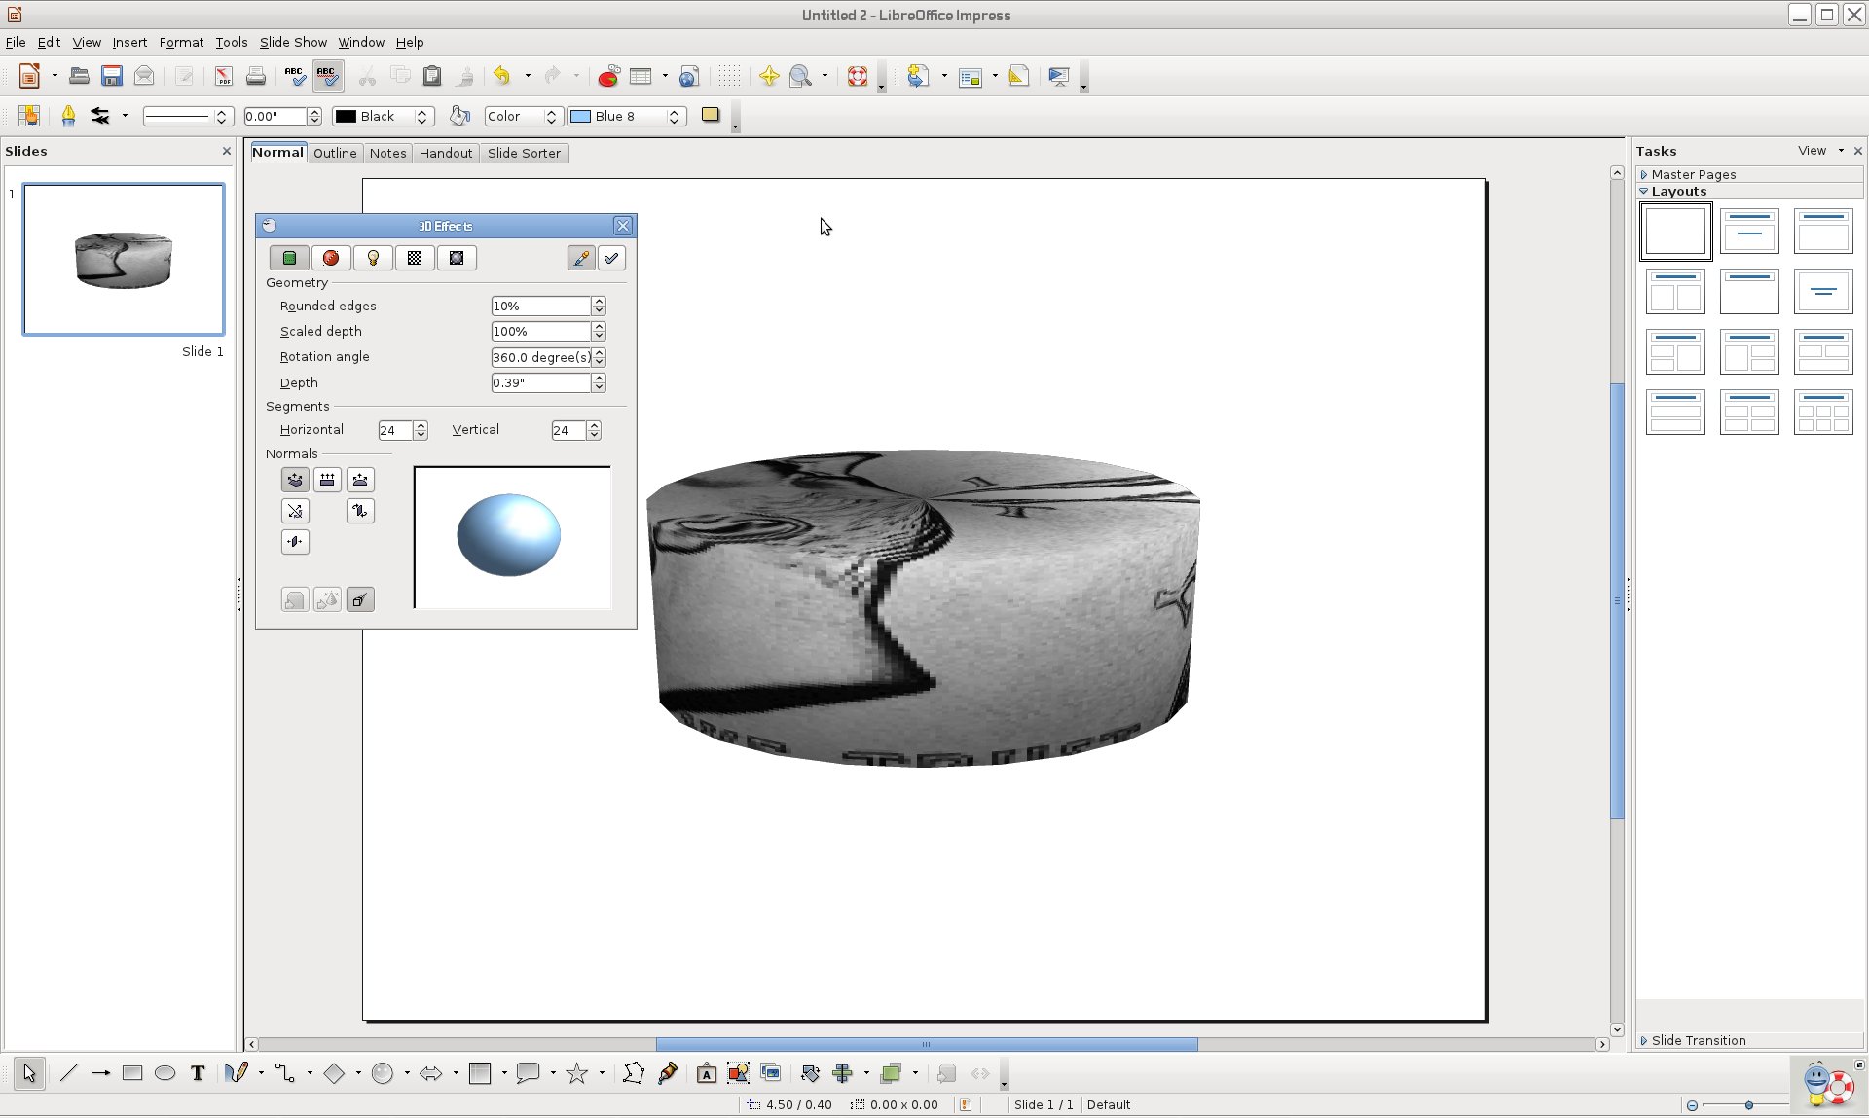This screenshot has width=1869, height=1118.
Task: Open the Blue 8 fill color dropdown
Action: [627, 116]
